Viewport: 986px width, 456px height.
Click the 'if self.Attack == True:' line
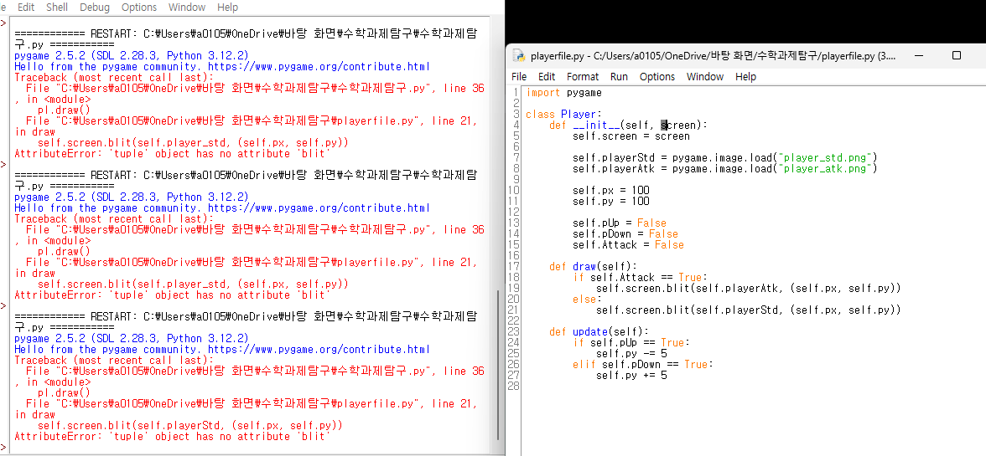tap(641, 277)
